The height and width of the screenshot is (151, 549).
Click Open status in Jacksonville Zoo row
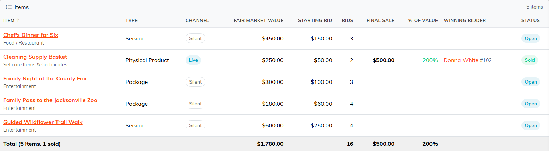[531, 104]
